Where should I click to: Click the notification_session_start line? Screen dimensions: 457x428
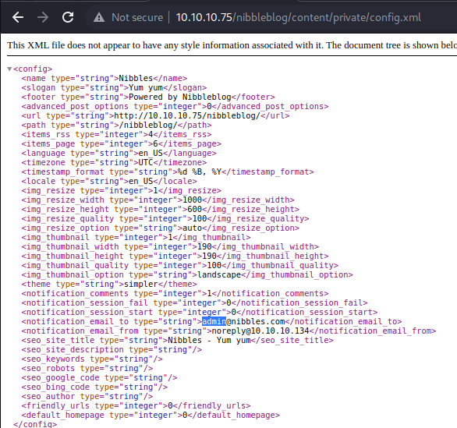(x=200, y=312)
